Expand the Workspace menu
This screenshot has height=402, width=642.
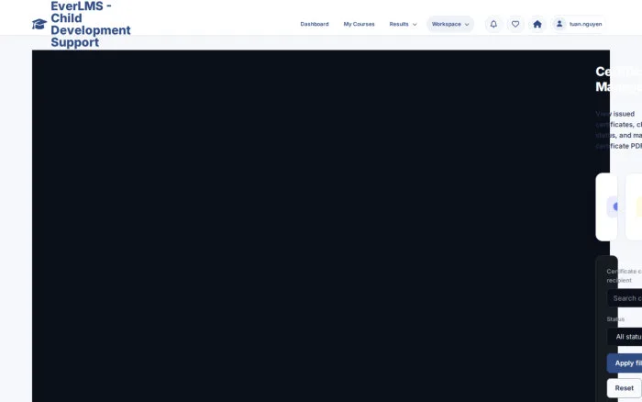450,24
